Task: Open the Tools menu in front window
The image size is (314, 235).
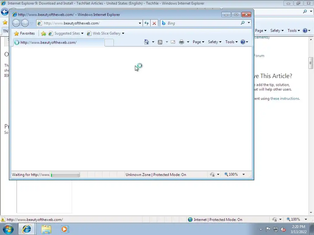Action: [x=232, y=42]
